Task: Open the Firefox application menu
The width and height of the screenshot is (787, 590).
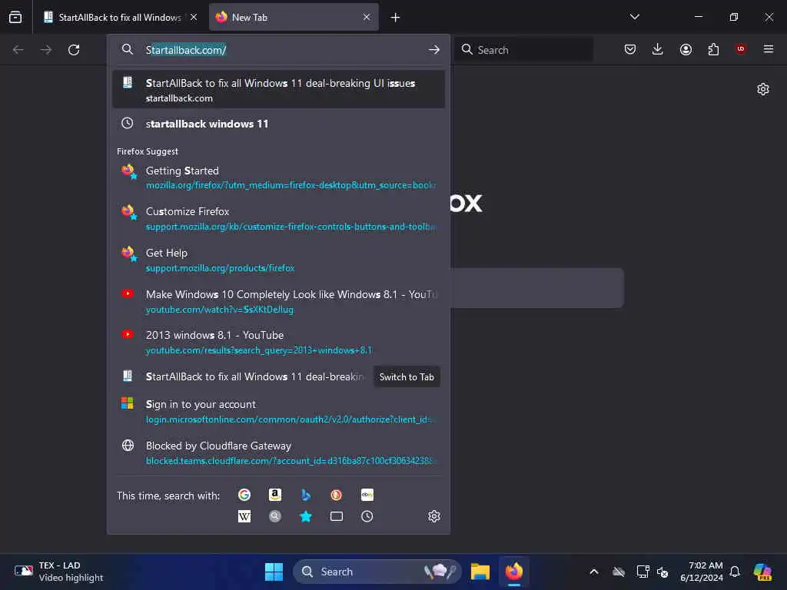Action: click(x=769, y=49)
